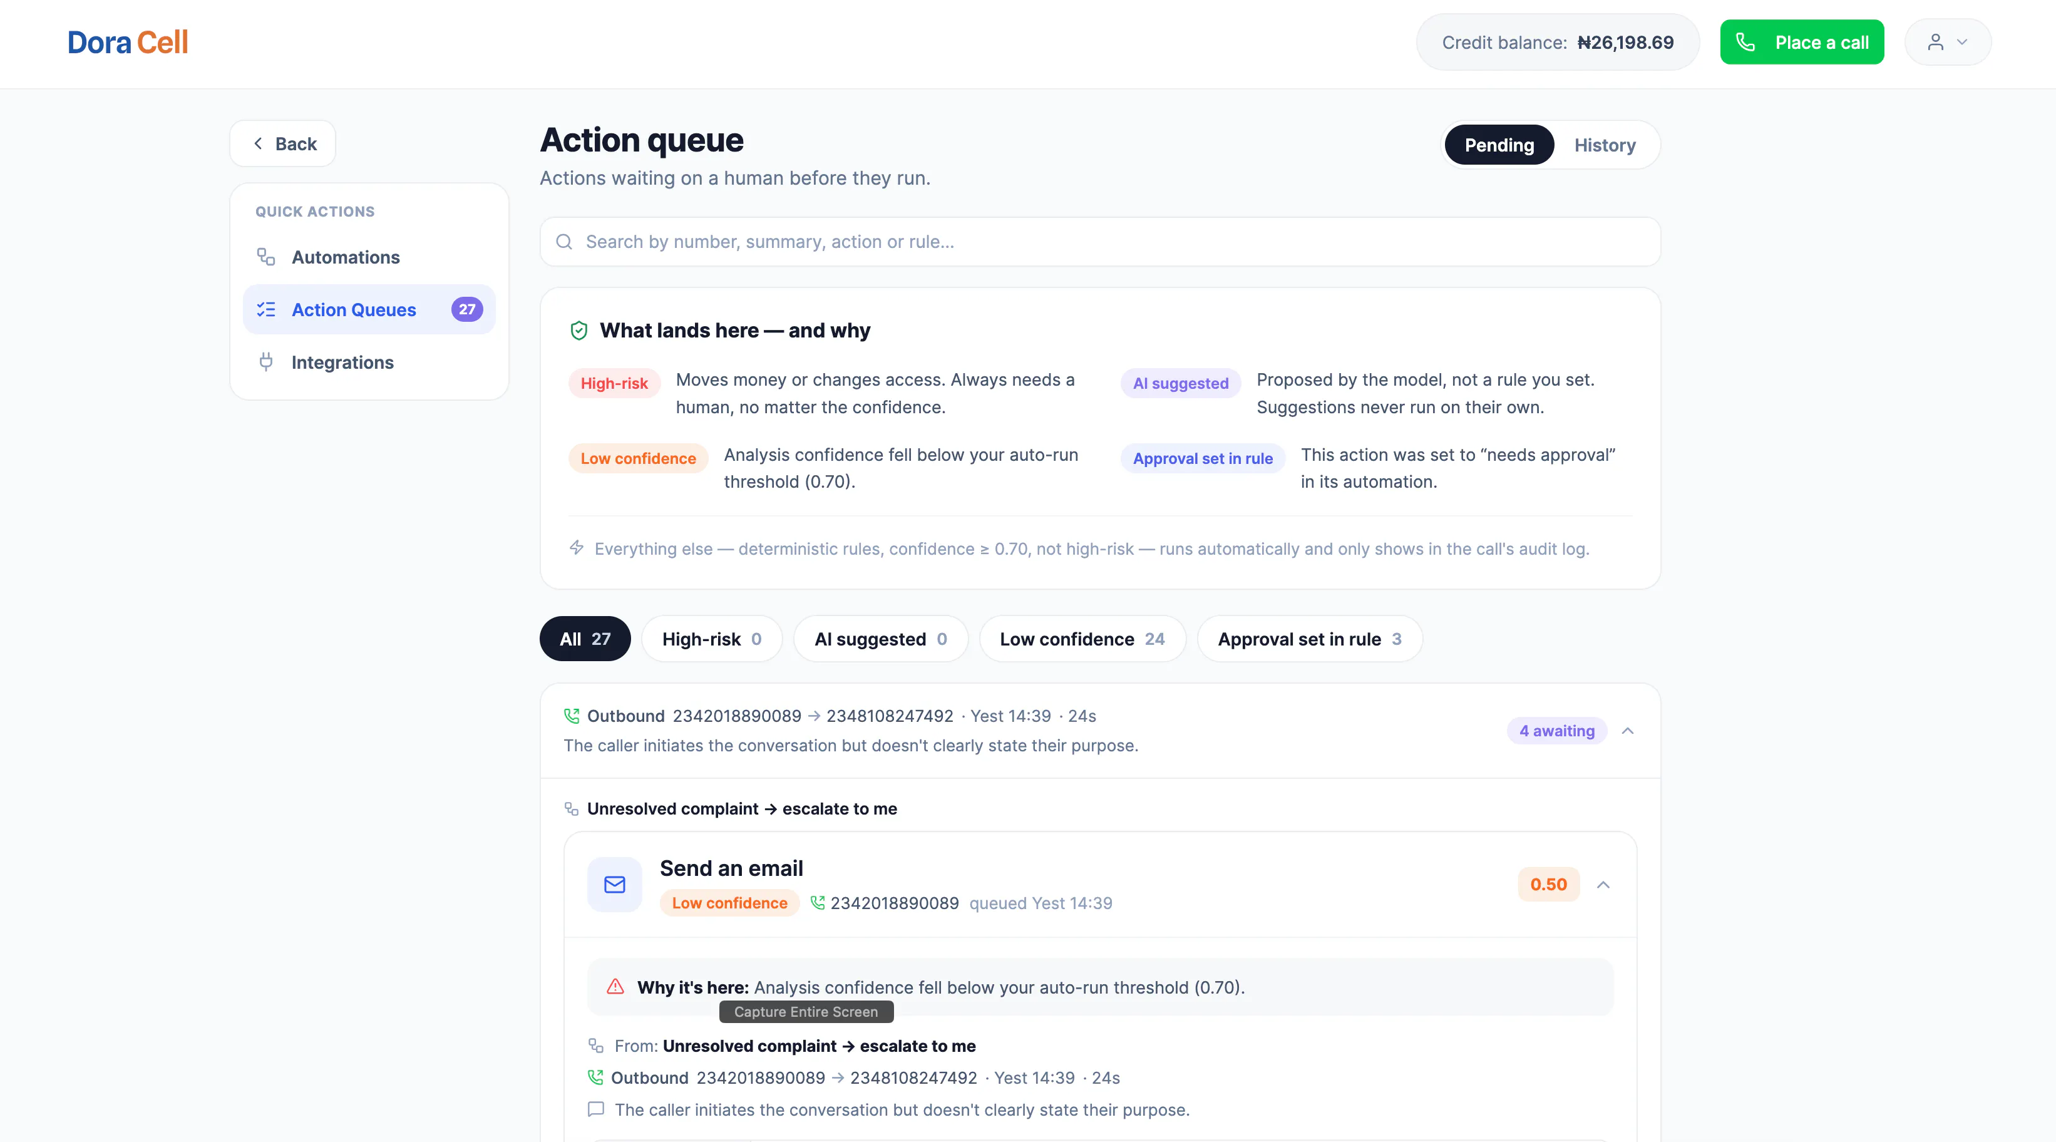The height and width of the screenshot is (1142, 2056).
Task: Click the rule icon beside Unresolved complaint heading
Action: [x=572, y=809]
